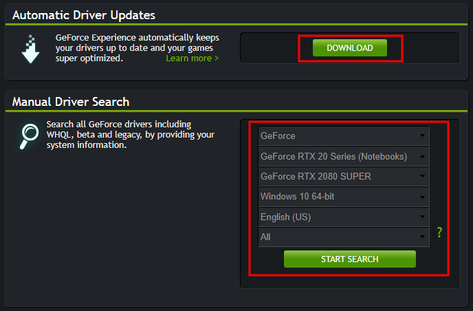473x311 pixels.
Task: Click the download arrow icon
Action: pyautogui.click(x=30, y=49)
